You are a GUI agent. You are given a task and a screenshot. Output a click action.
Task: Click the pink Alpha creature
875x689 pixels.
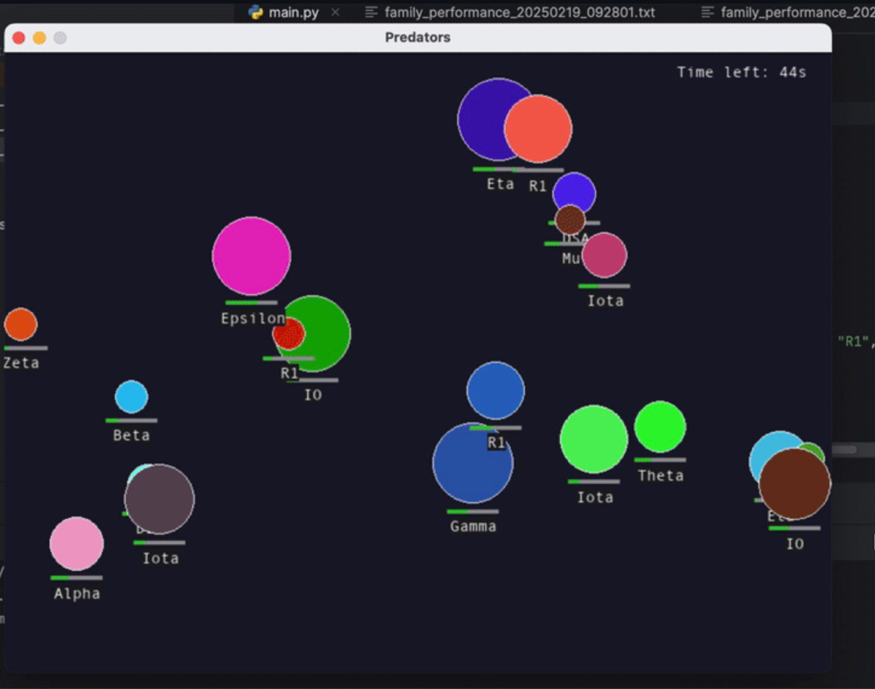[x=76, y=543]
